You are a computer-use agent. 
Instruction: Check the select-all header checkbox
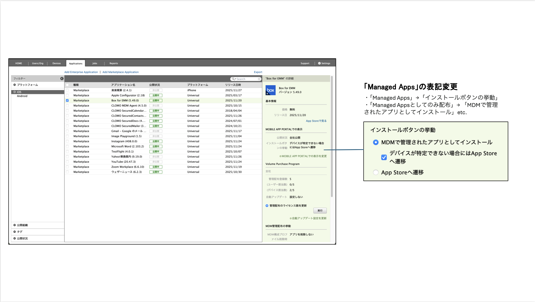[67, 85]
